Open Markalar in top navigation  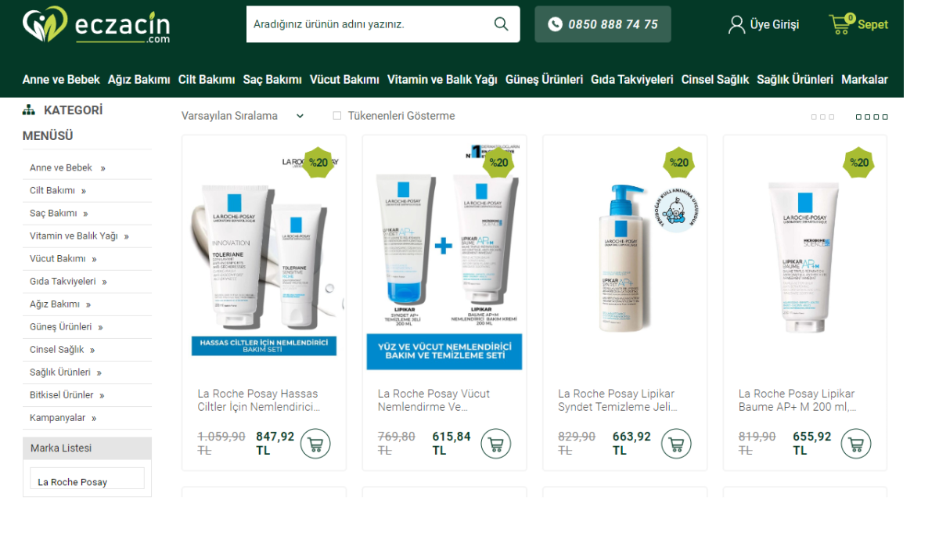click(865, 79)
